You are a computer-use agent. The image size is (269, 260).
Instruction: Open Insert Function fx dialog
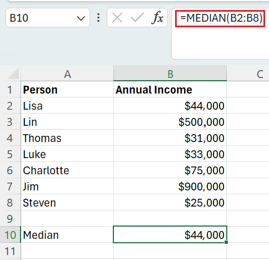[157, 18]
